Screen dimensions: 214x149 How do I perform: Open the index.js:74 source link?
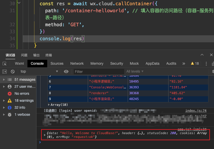(x=196, y=111)
